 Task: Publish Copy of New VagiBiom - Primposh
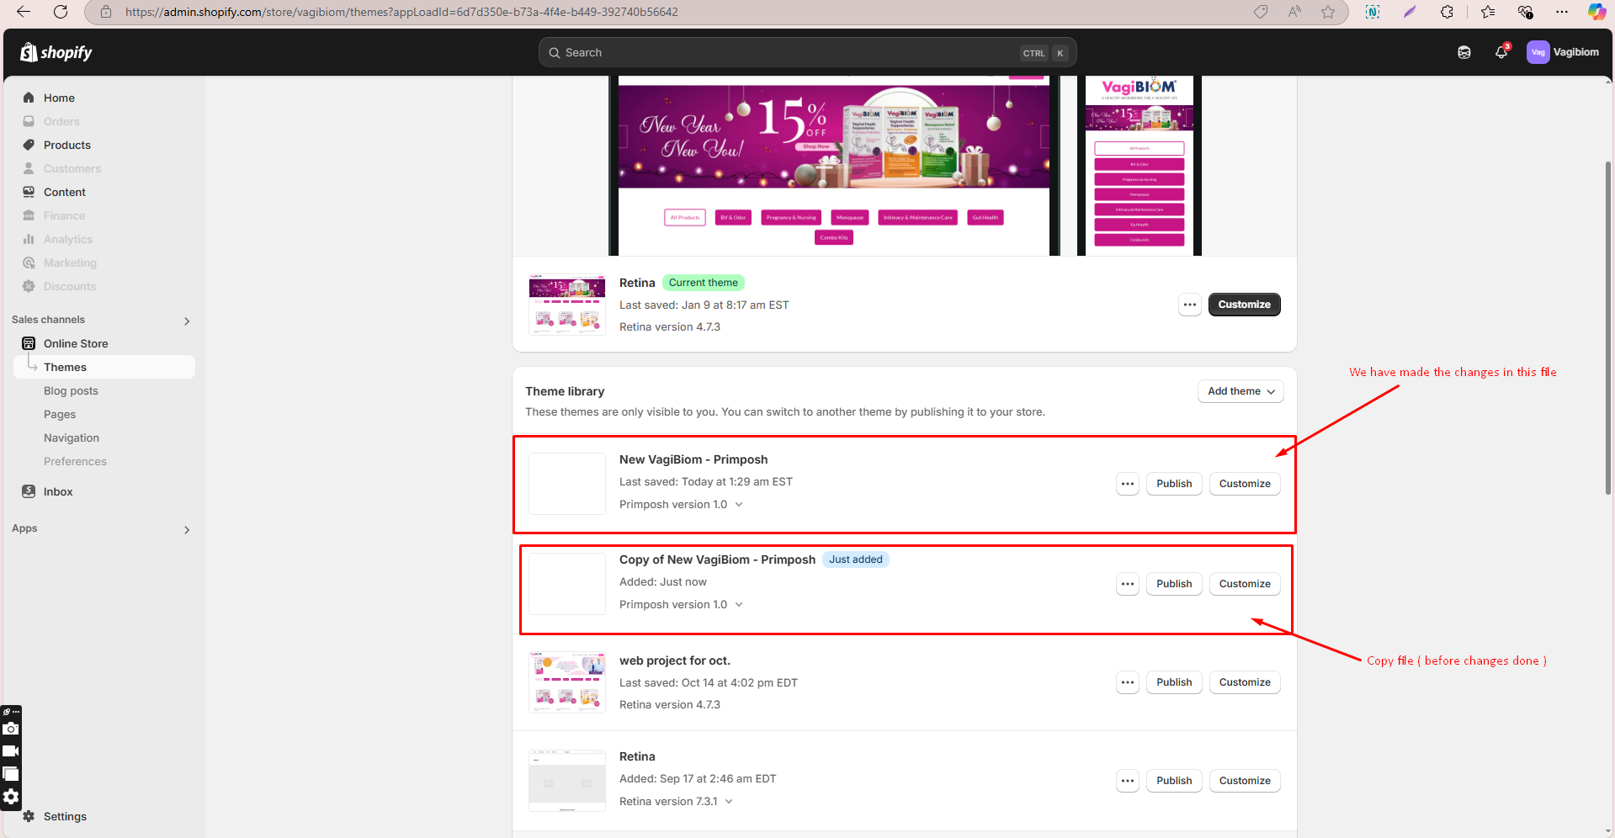(x=1174, y=584)
